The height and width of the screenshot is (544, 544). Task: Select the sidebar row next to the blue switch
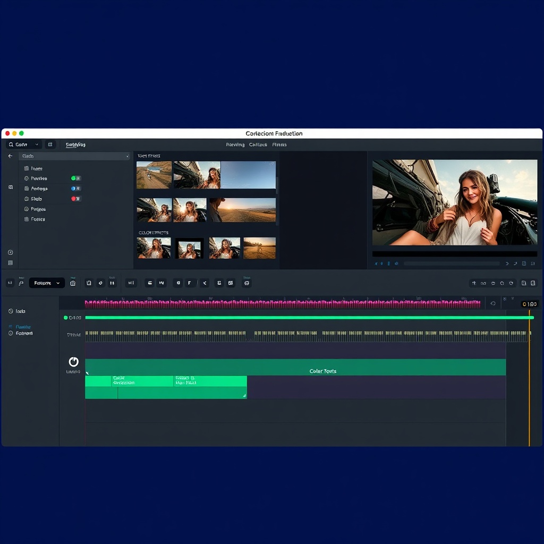(x=36, y=189)
